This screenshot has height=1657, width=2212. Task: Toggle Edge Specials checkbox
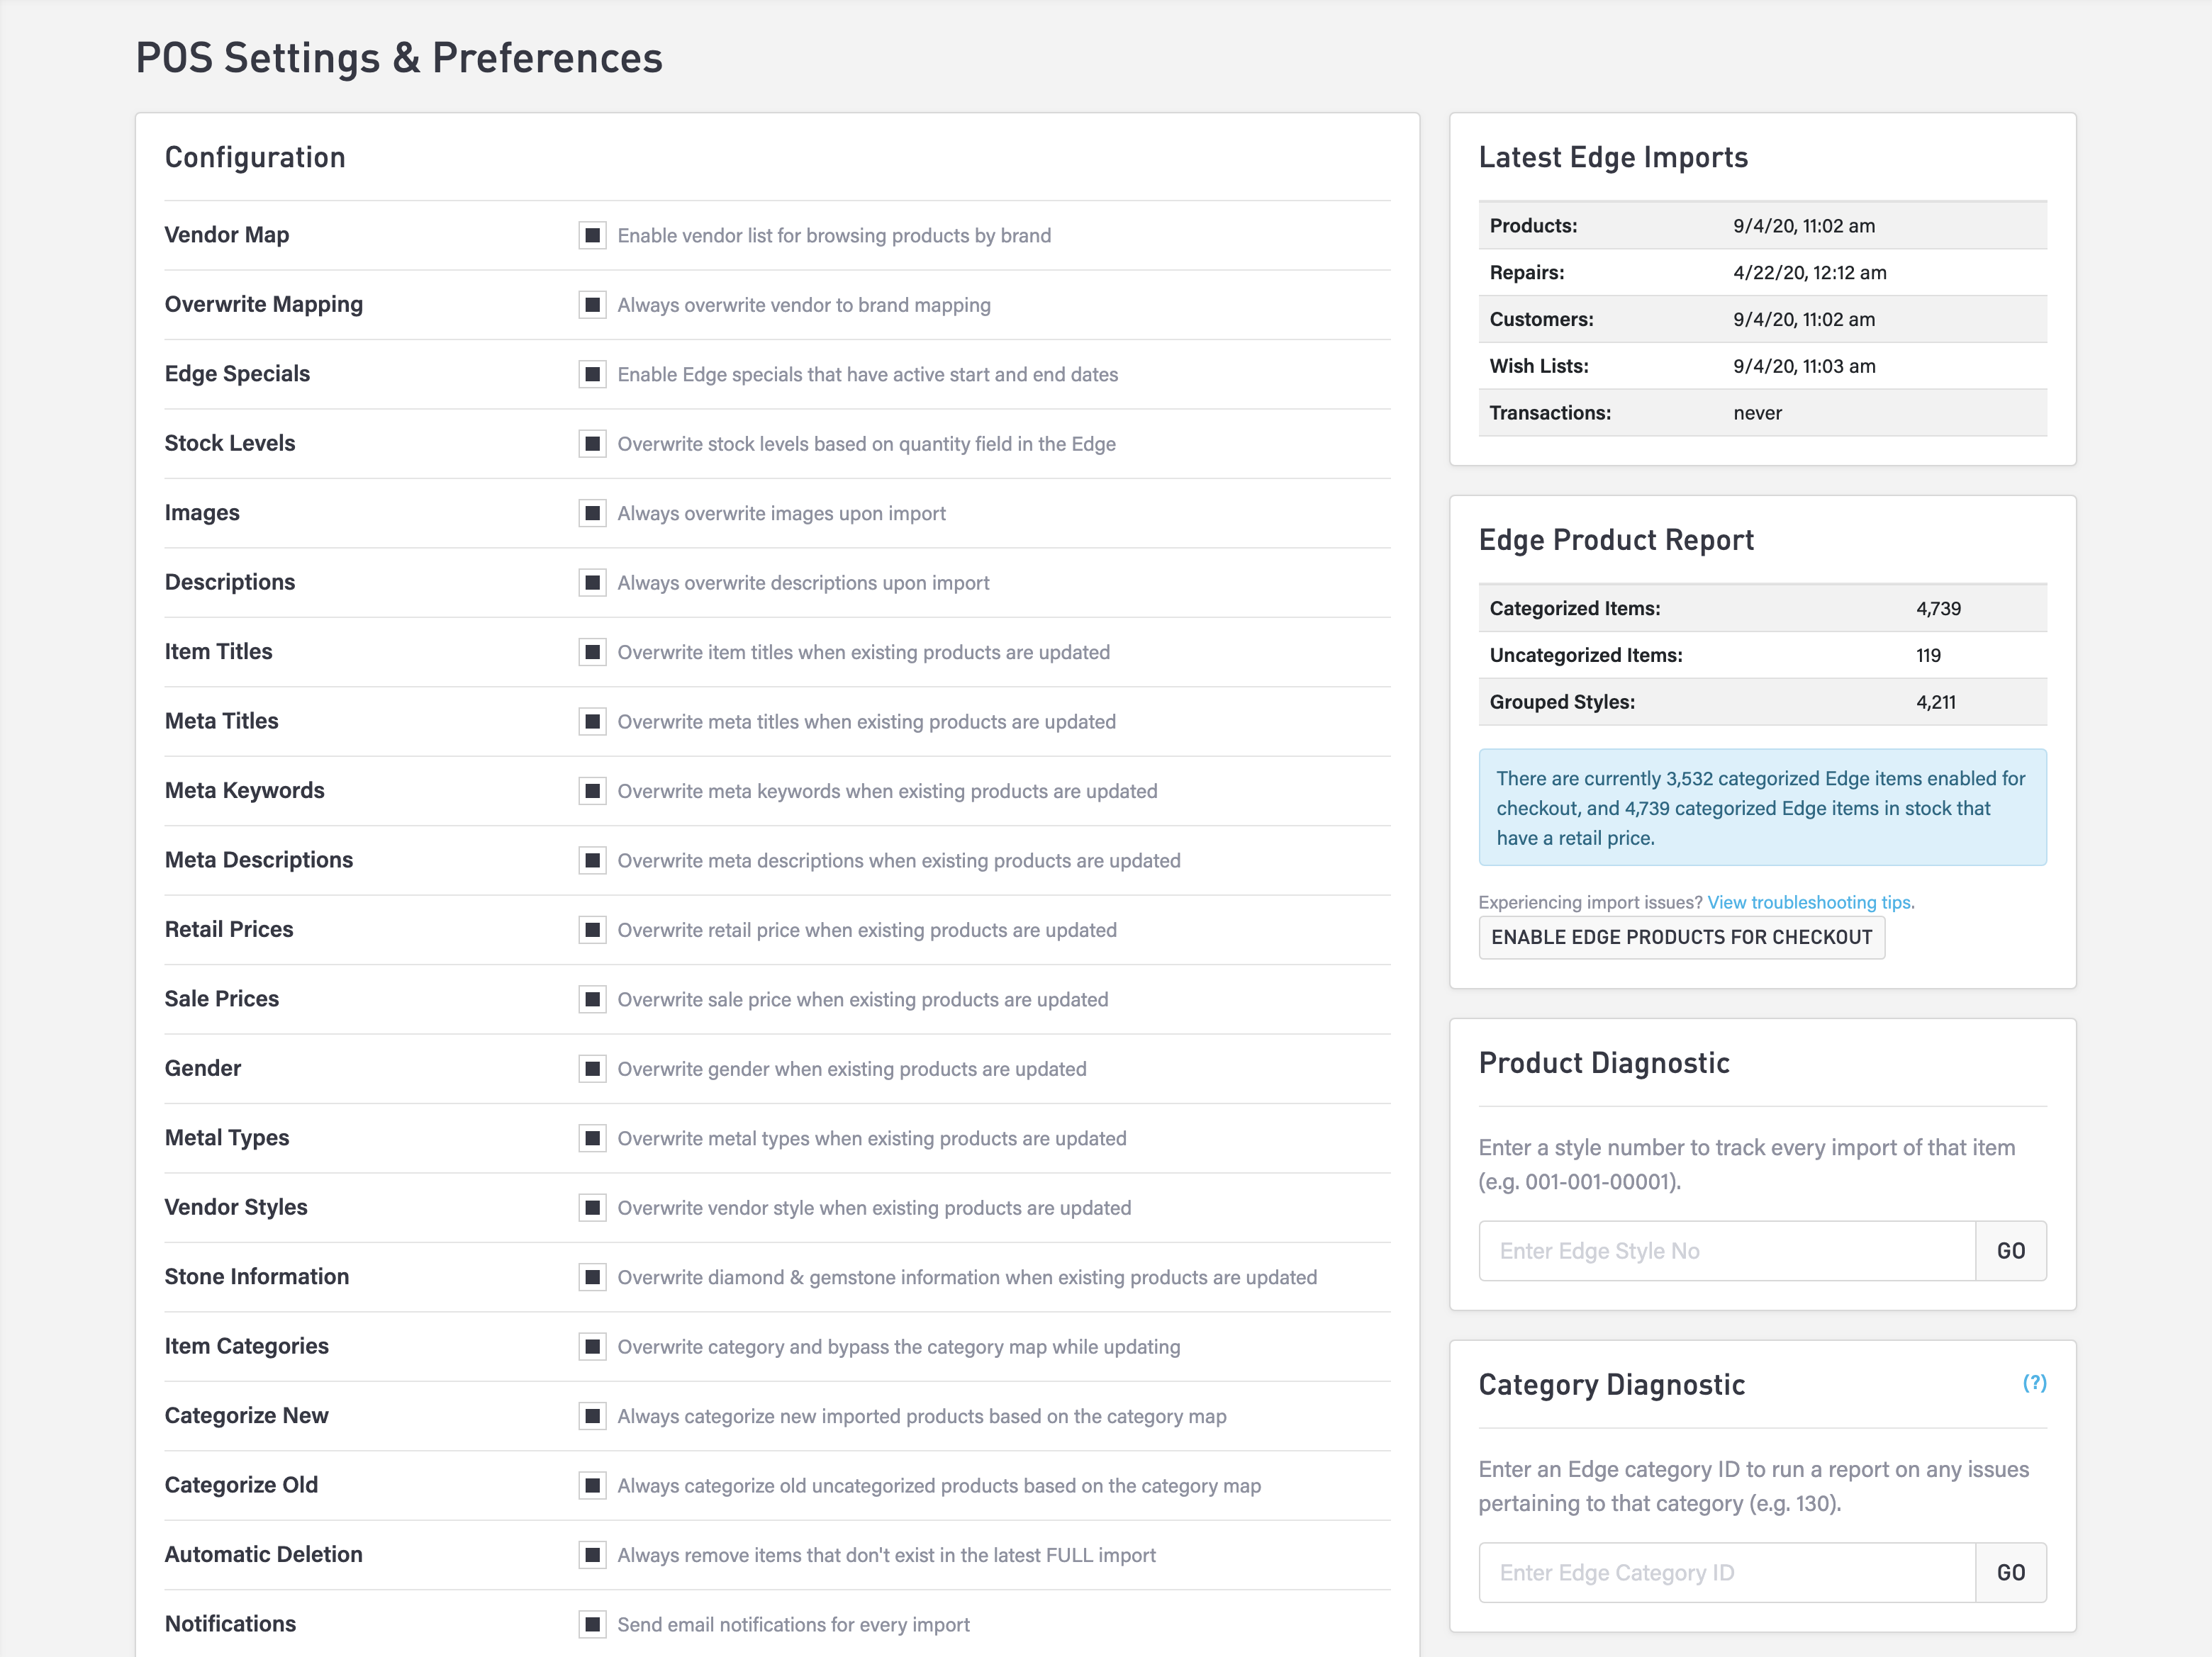click(592, 375)
